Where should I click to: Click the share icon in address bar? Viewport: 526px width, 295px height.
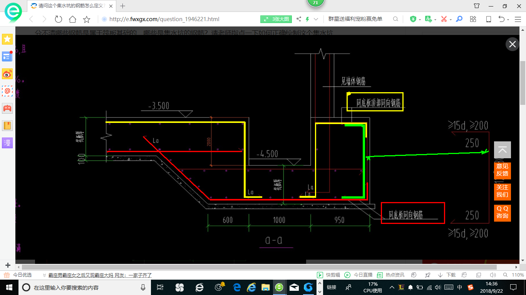click(x=299, y=19)
